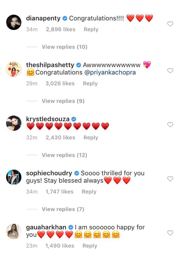Like theshilpashetty's comment using the heart icon
The image size is (184, 267).
point(170,70)
